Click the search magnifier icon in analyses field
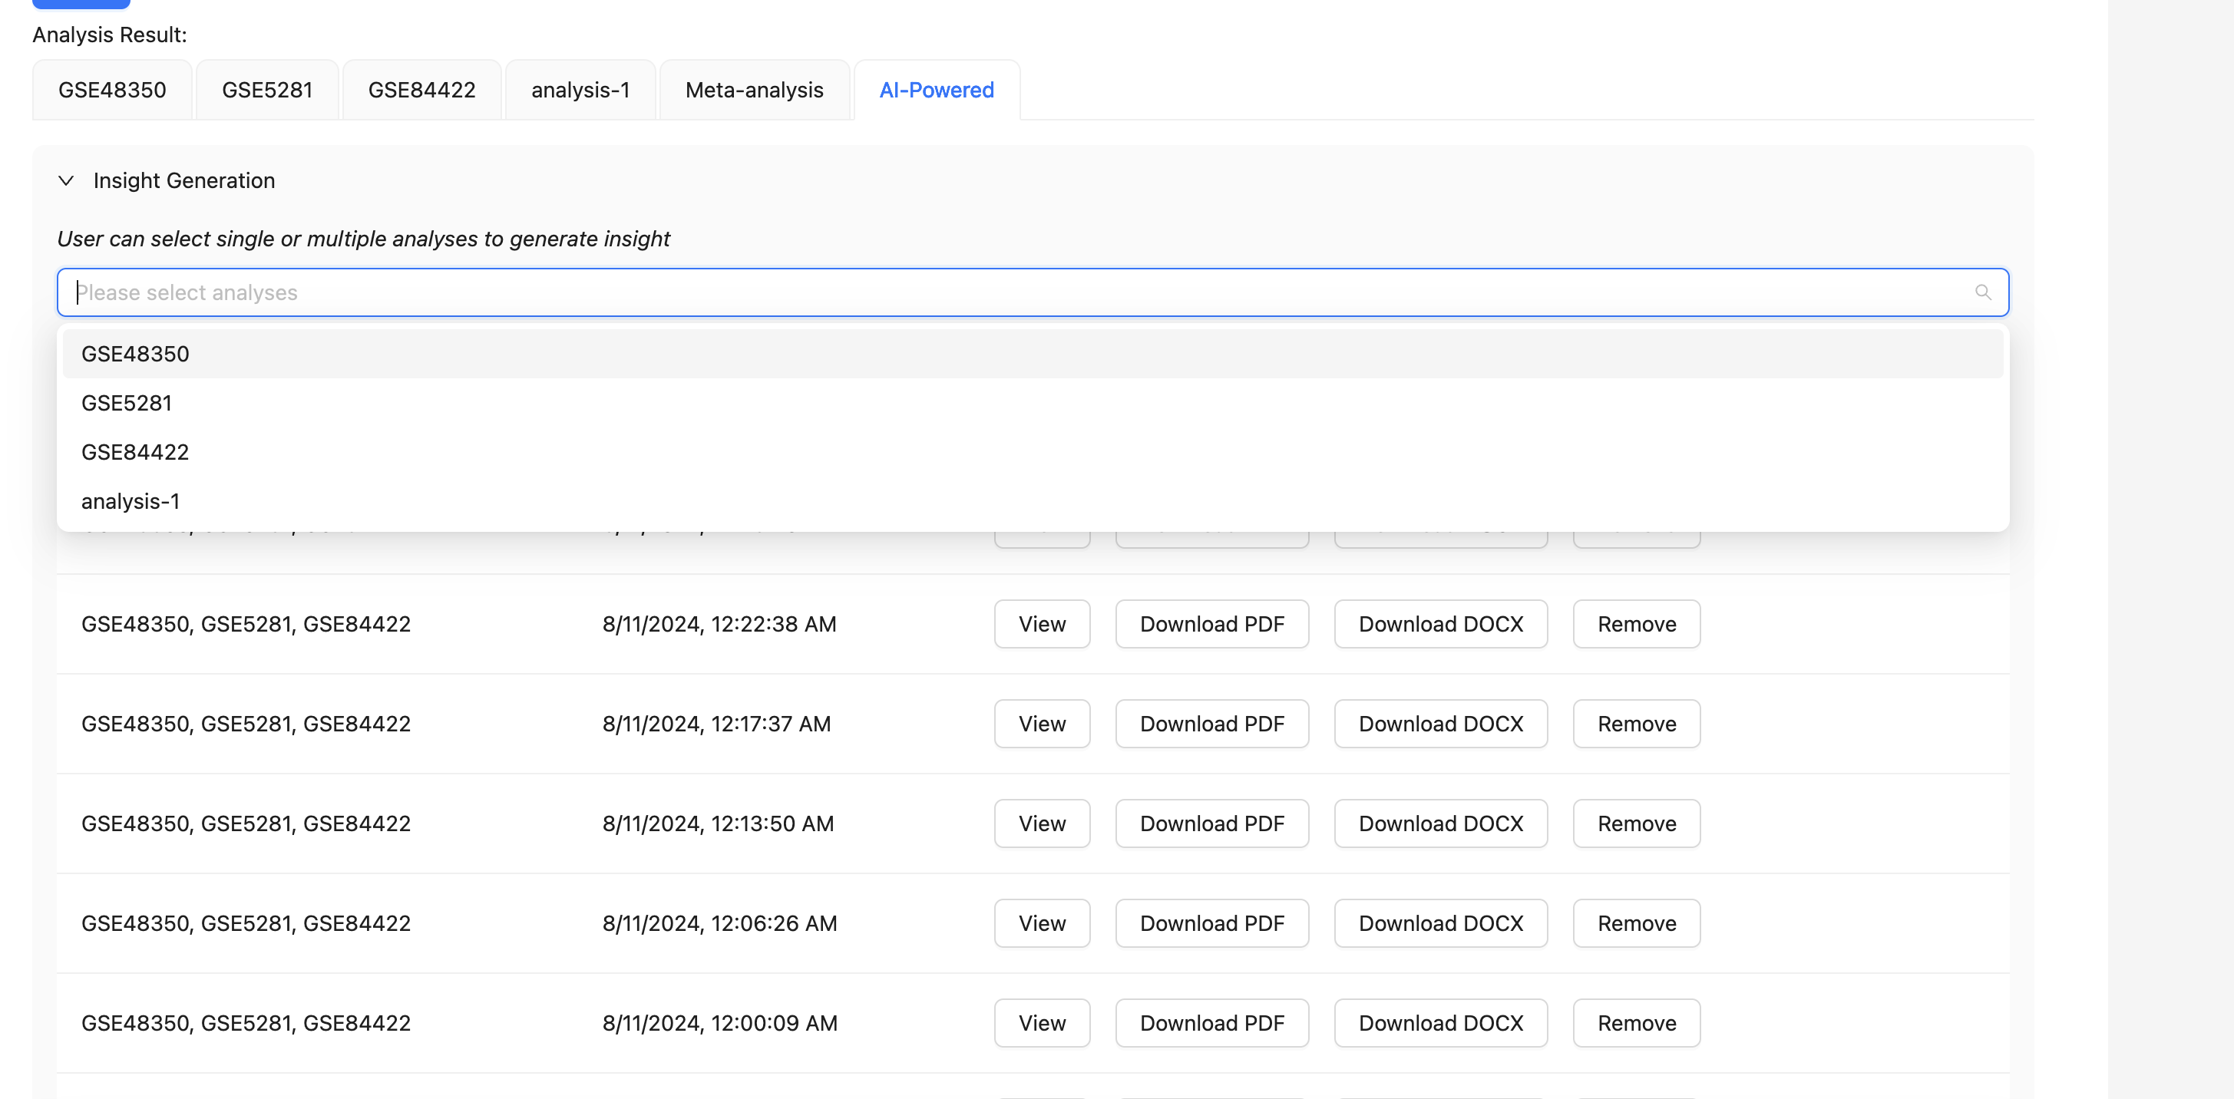 click(x=1982, y=292)
